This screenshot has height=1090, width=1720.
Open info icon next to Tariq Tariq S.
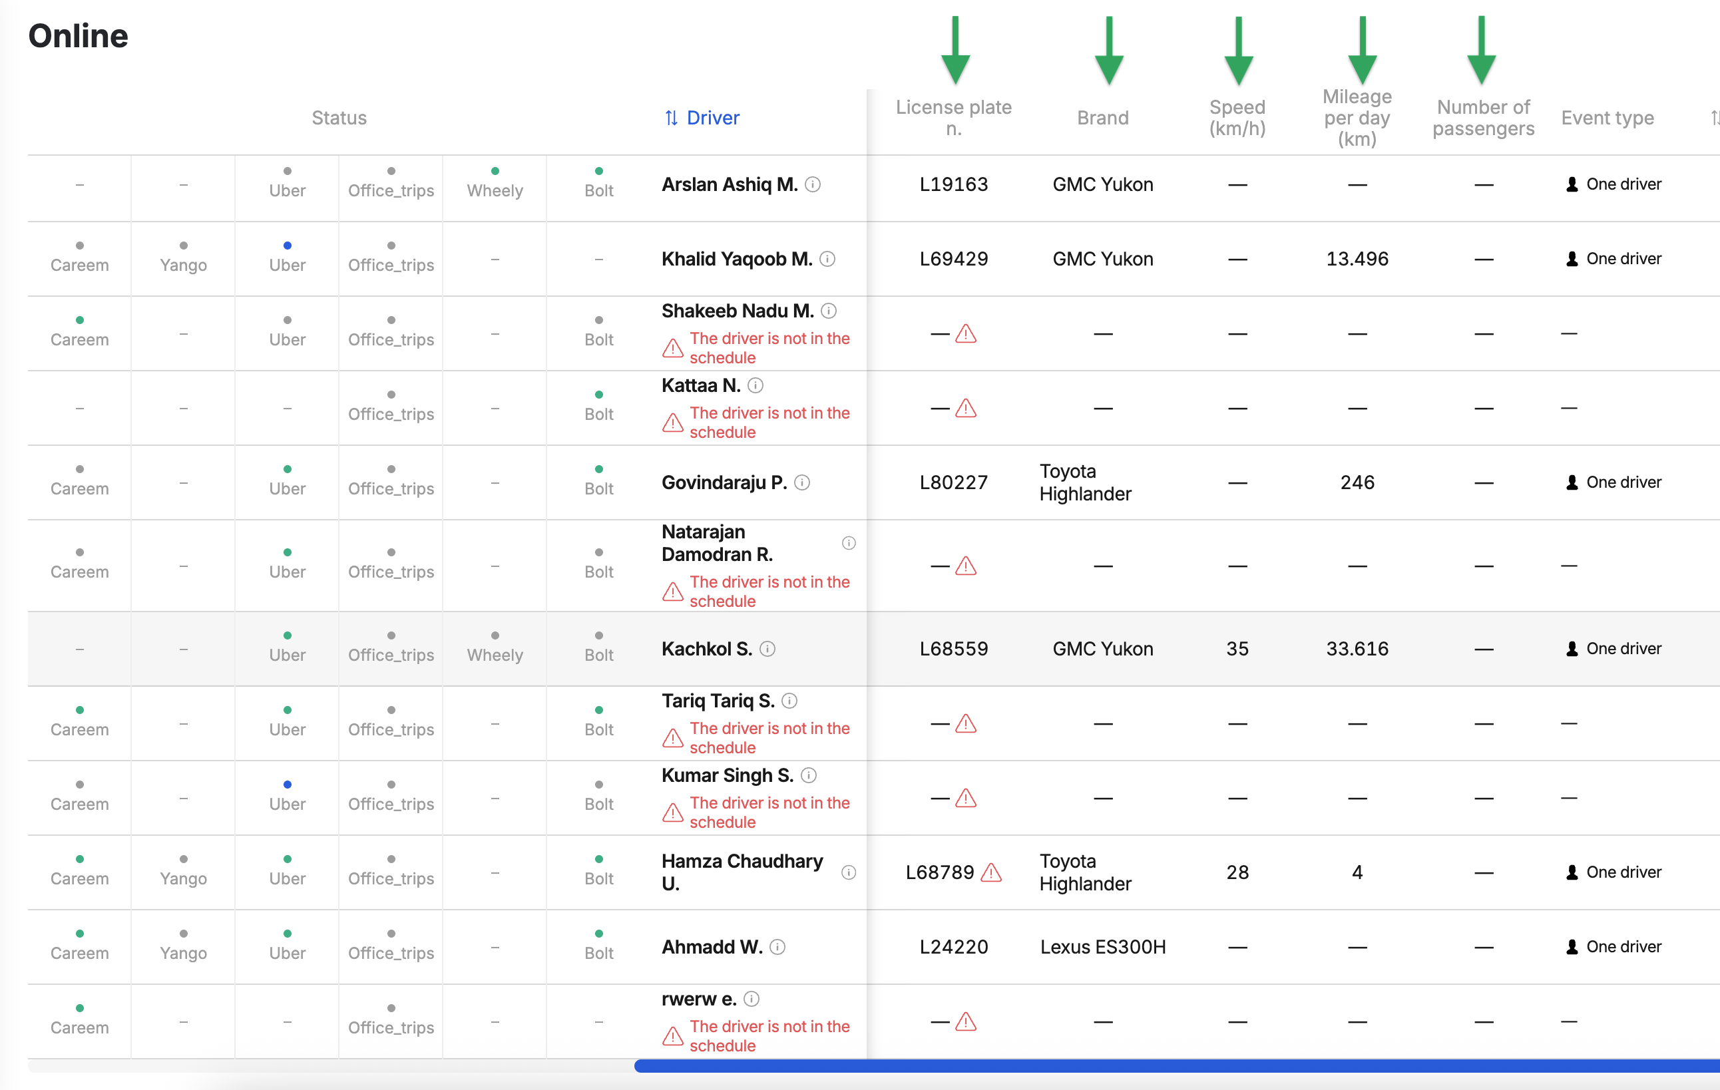point(789,701)
